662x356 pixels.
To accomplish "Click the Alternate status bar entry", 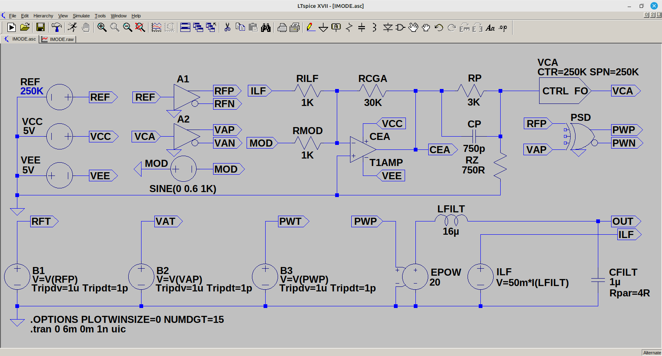I will click(652, 353).
